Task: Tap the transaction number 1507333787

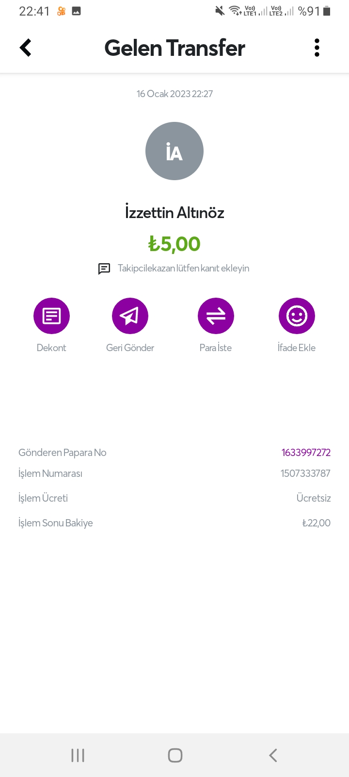Action: tap(305, 473)
